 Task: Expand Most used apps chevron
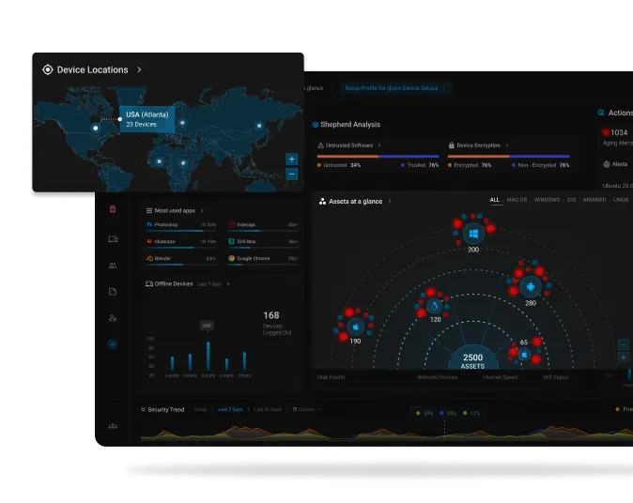click(x=202, y=210)
